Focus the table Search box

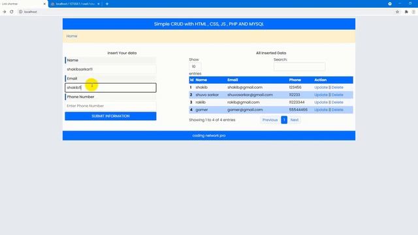(x=299, y=67)
